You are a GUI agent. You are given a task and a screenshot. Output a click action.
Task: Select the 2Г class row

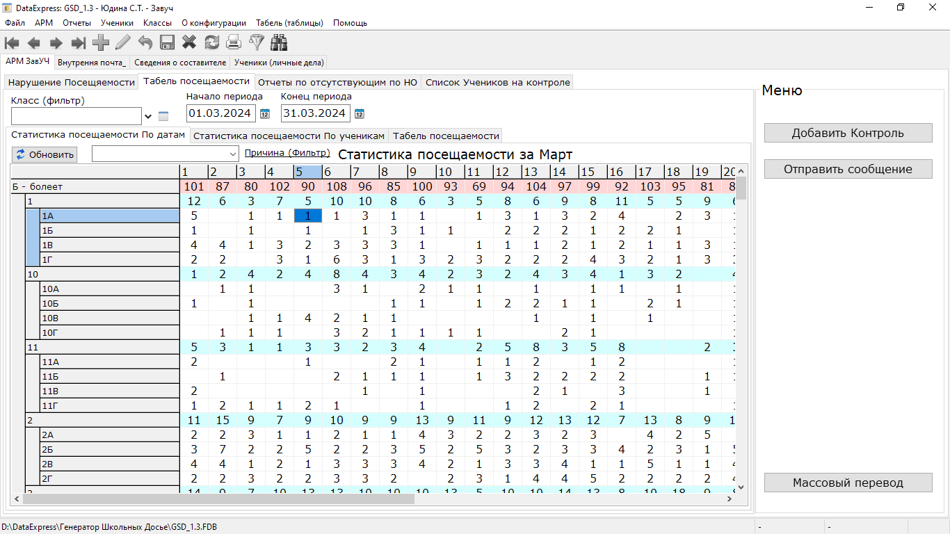click(109, 478)
